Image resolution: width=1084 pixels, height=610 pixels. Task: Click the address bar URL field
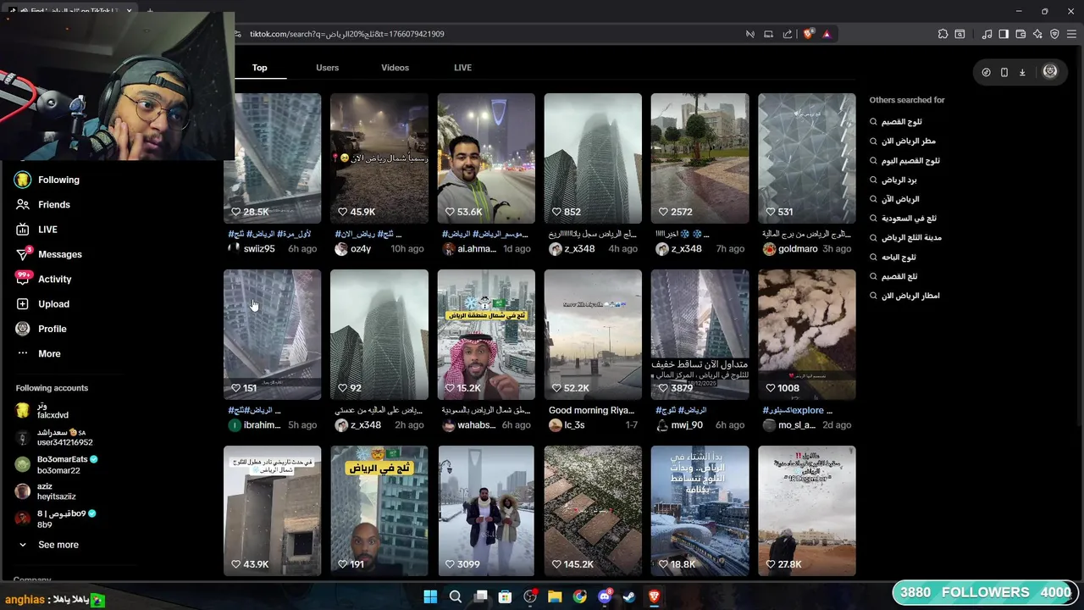pos(491,34)
